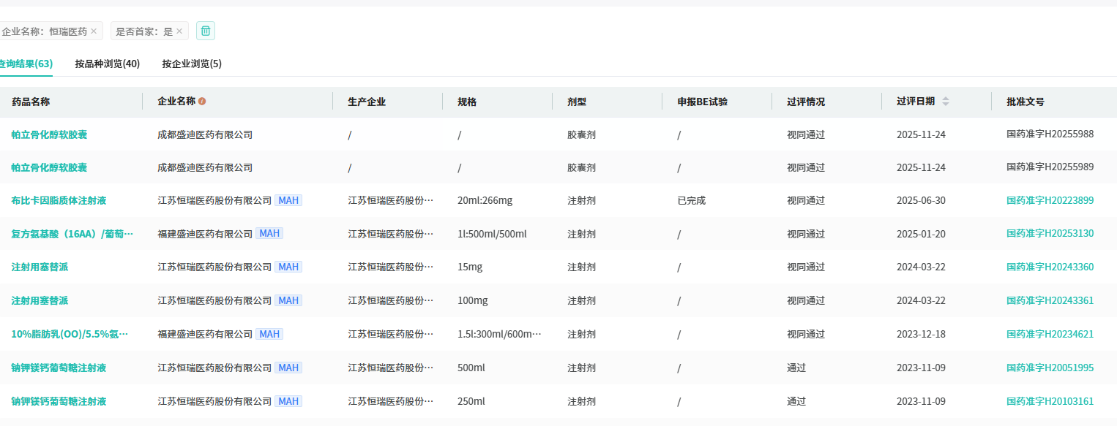Open approval number 国药准字H20223899

pos(1050,200)
